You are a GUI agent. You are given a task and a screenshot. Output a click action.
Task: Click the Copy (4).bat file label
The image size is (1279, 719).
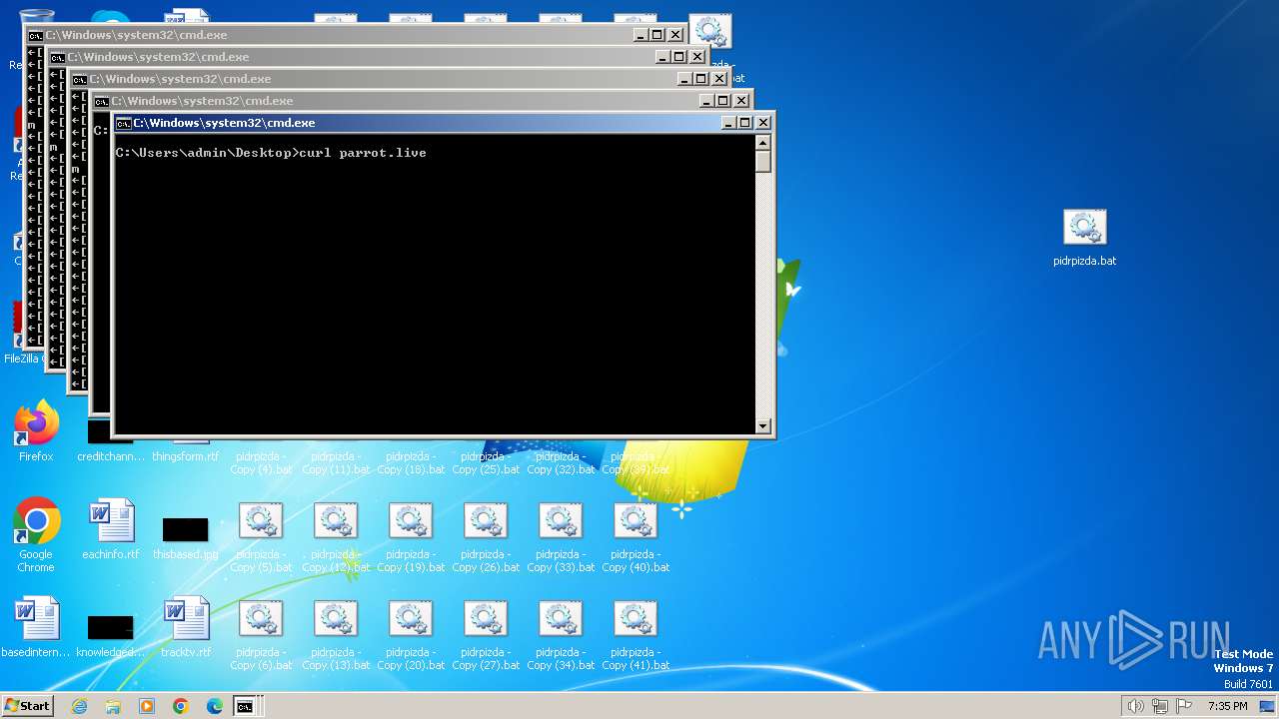click(261, 463)
